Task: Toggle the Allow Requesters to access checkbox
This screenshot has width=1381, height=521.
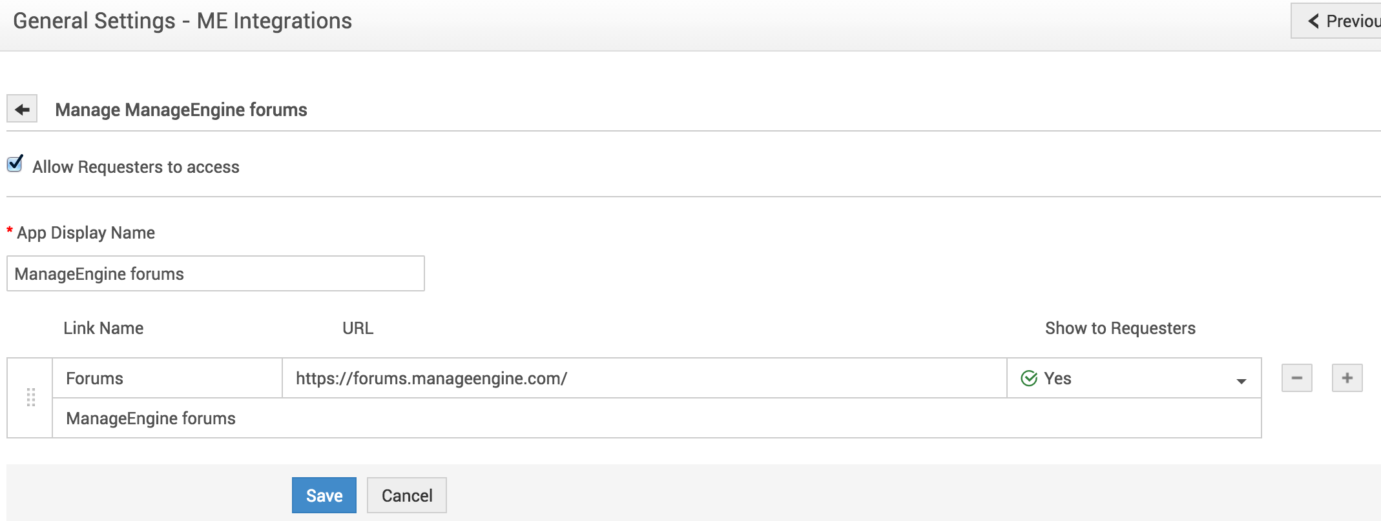Action: 15,164
